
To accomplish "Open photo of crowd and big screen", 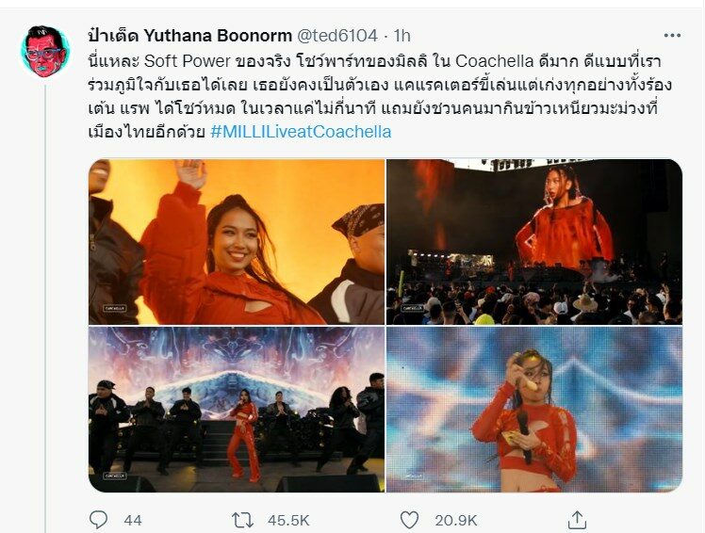I will (x=534, y=242).
